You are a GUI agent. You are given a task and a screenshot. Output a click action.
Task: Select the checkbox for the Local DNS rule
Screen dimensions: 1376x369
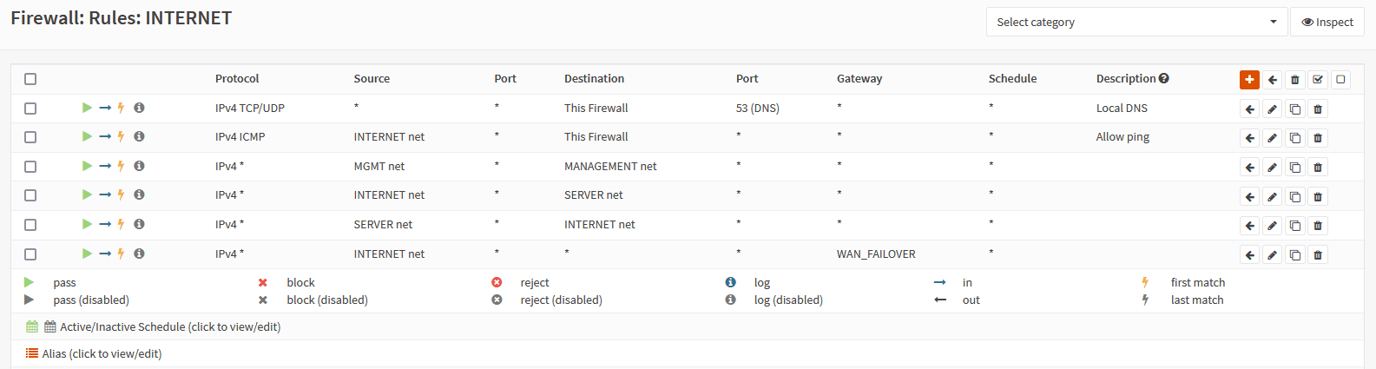click(30, 109)
